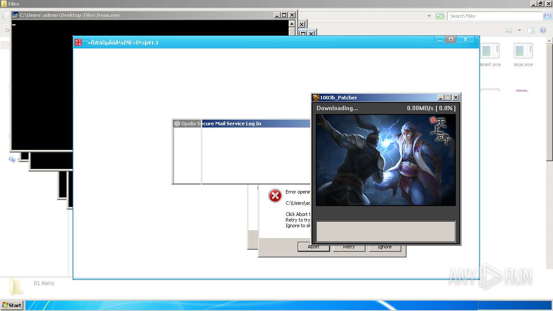
Task: Click the freas.exe console scrollbar up arrow
Action: click(x=292, y=24)
